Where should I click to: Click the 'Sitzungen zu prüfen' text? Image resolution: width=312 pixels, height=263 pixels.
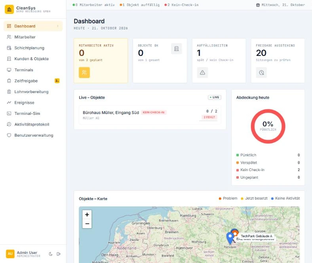coord(273,60)
